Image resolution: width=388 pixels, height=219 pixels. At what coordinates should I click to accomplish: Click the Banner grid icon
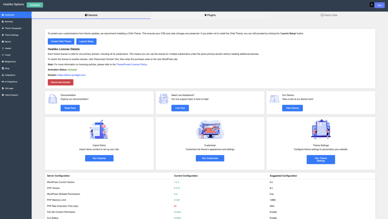(3, 42)
